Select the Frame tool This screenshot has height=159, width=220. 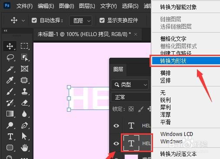coord(24,69)
